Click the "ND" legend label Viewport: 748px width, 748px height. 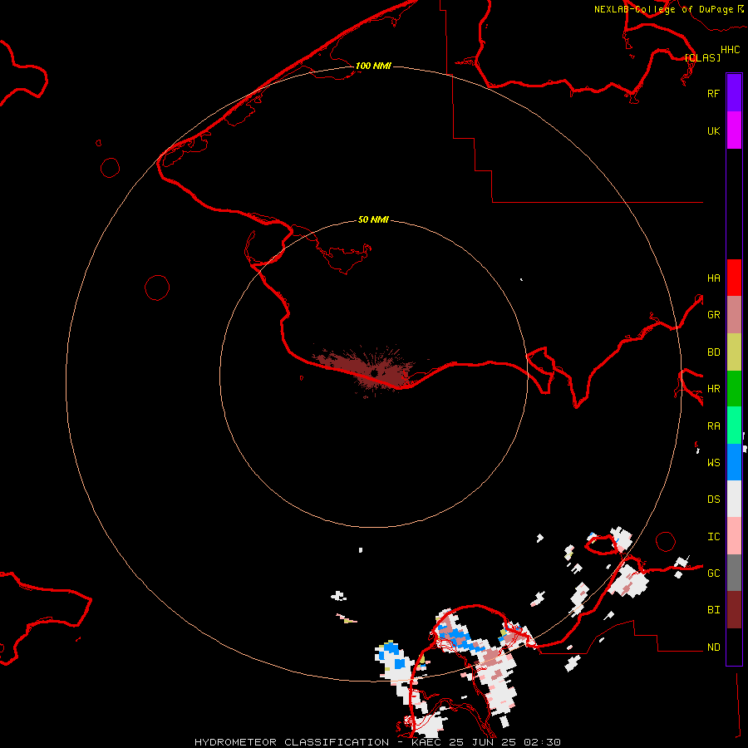[x=714, y=647]
